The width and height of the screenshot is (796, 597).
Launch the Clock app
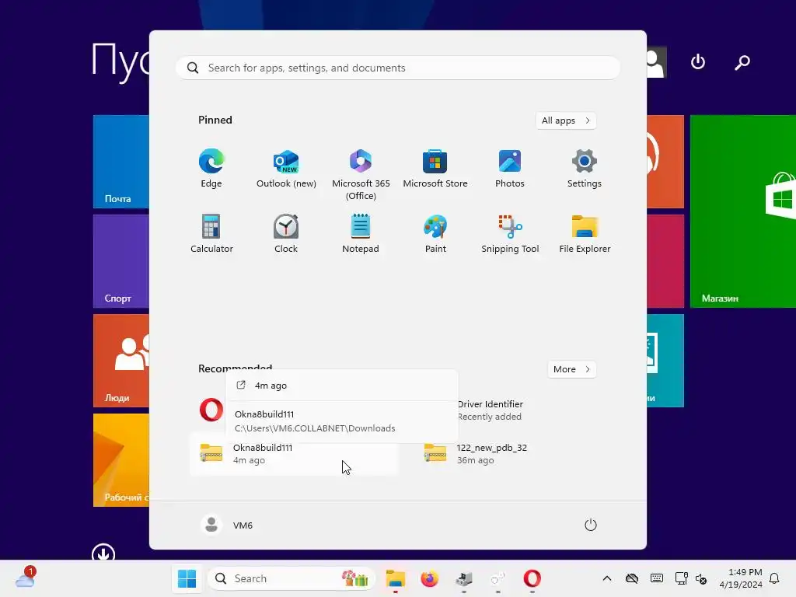point(286,234)
